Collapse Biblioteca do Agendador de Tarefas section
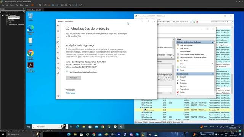Viewport: 244px width, 137px height. (212, 42)
